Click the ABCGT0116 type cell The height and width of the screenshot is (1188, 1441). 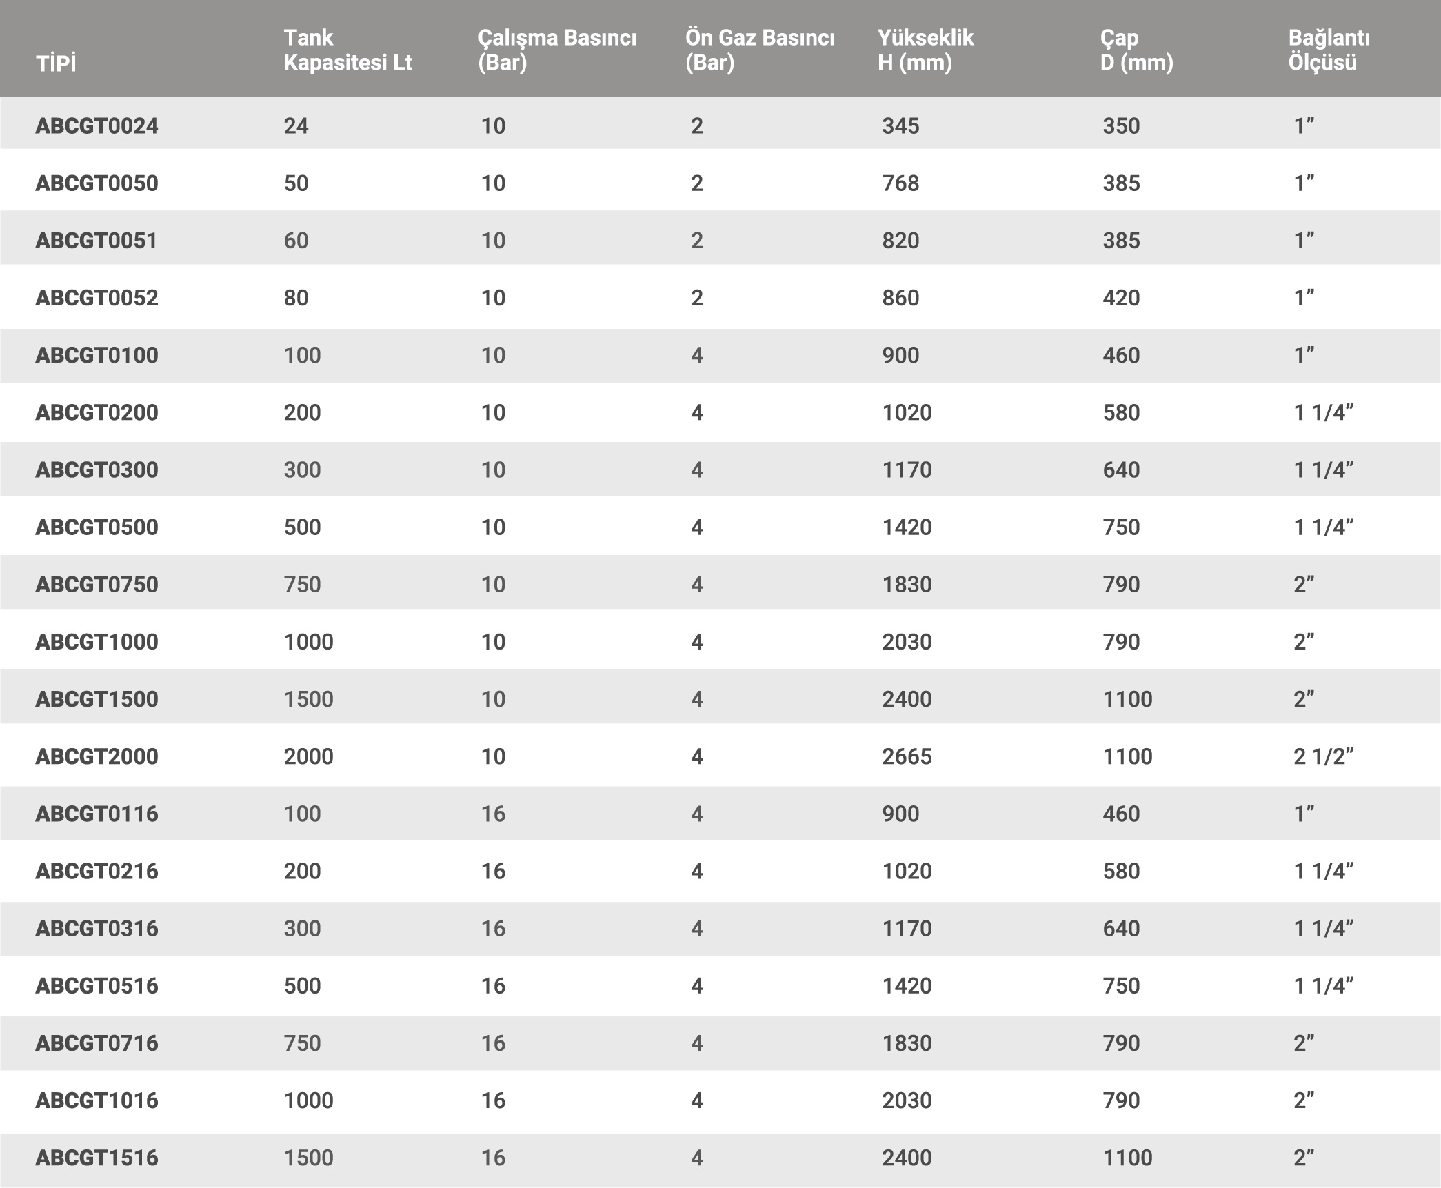tap(97, 814)
